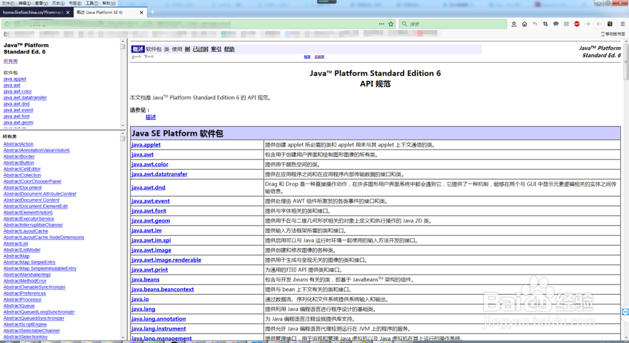
Task: Open java.lang.annotation package in table
Action: 159,318
